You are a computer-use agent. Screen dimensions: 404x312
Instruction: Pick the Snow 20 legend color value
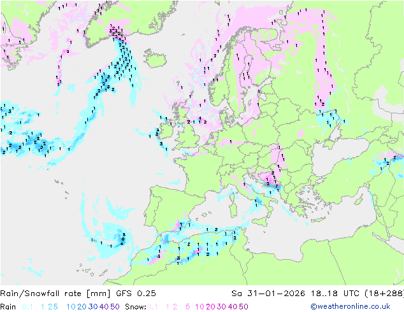210,307
